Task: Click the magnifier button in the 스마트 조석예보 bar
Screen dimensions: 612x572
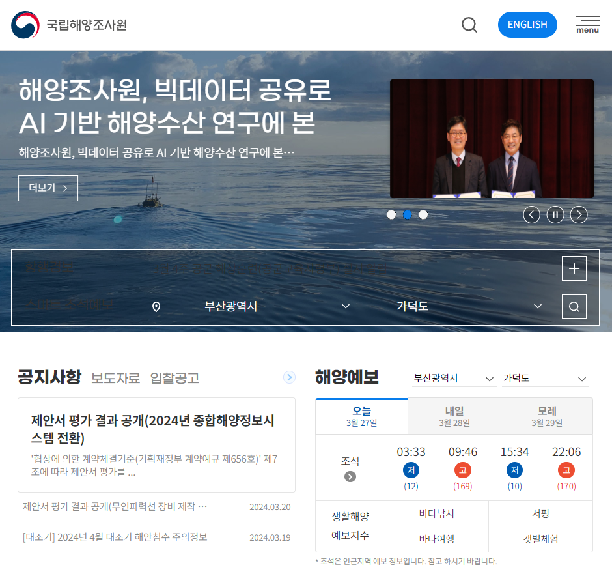Action: tap(574, 306)
